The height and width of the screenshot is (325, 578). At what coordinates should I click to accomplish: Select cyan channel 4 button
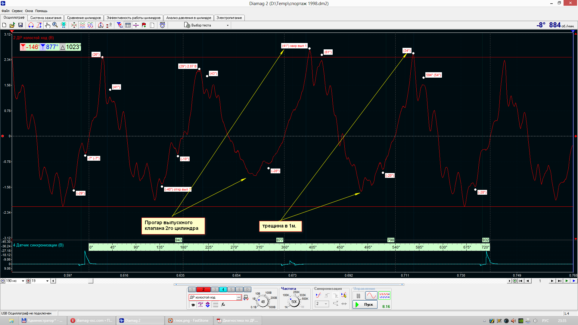click(223, 289)
